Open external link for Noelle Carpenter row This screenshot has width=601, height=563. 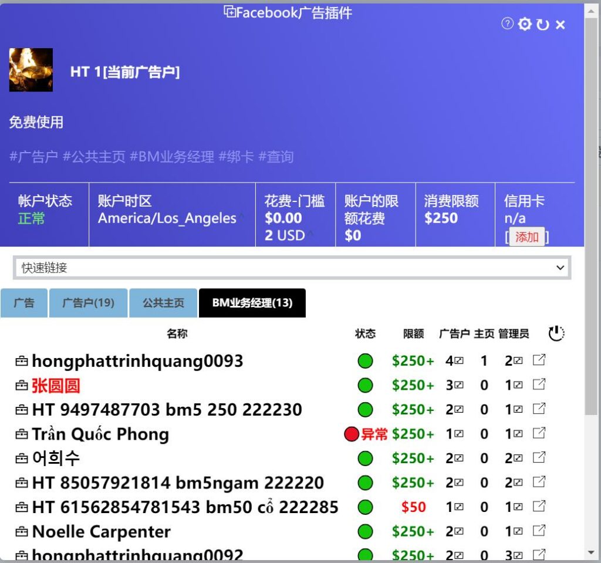point(539,530)
